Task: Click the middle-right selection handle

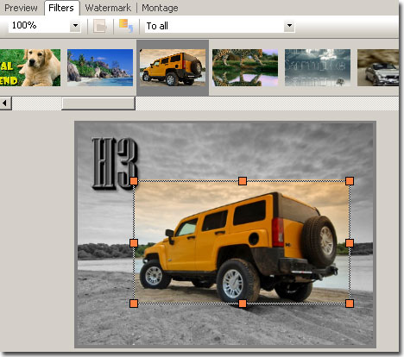Action: [350, 243]
